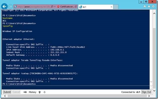The height and width of the screenshot is (99, 158).
Task: Click the isatap tunnel adapter heading
Action: 40,74
